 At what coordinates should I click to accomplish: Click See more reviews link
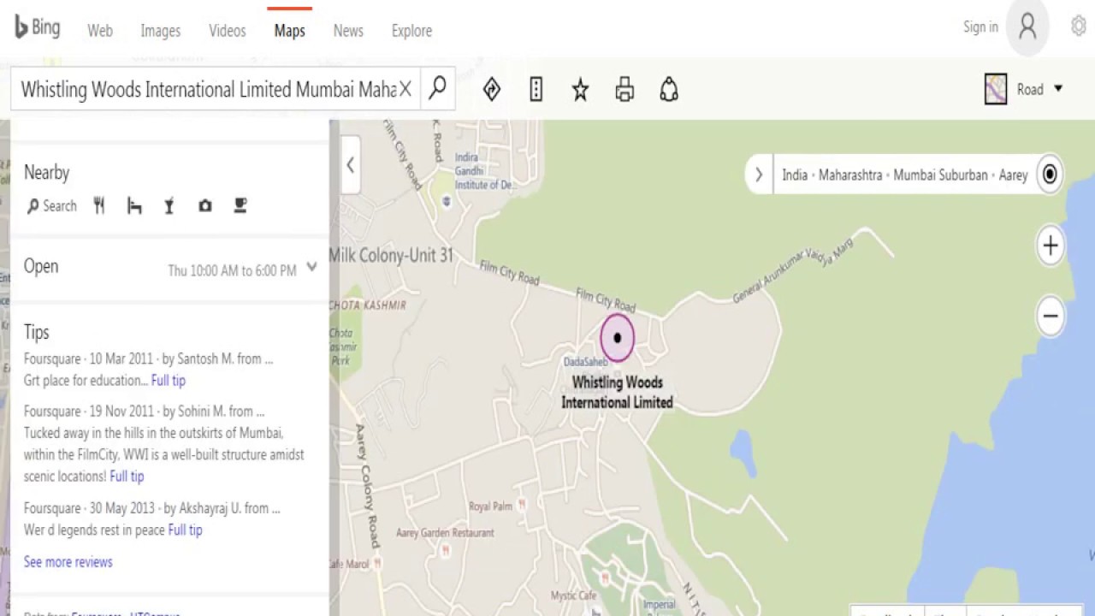pyautogui.click(x=68, y=562)
